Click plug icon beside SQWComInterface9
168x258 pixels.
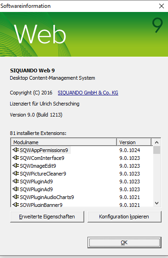[x=16, y=158]
